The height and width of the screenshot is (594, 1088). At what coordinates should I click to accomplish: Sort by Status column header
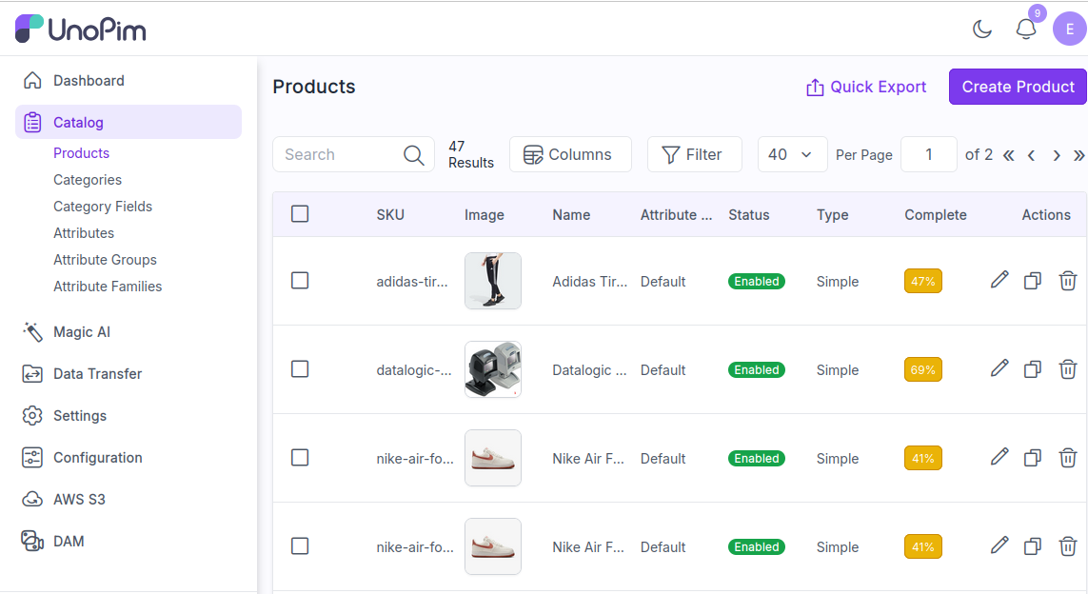pyautogui.click(x=749, y=215)
